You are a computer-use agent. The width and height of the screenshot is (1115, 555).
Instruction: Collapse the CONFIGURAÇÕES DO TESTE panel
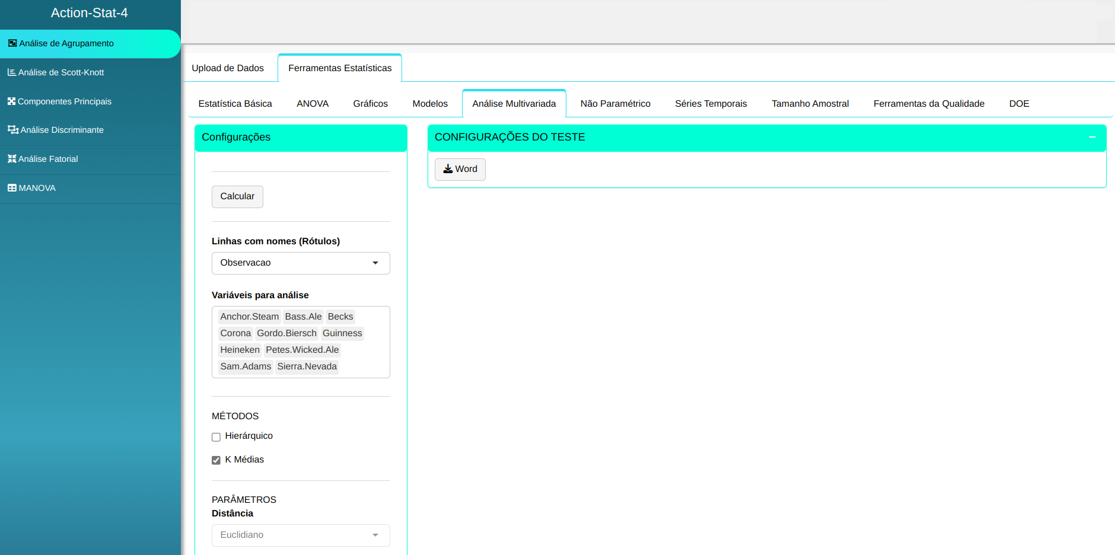tap(1092, 137)
